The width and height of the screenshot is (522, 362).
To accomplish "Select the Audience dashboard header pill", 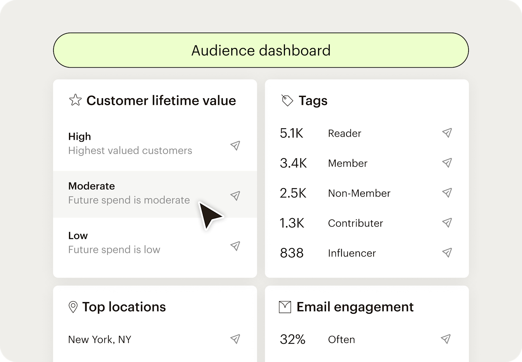I will pos(261,50).
